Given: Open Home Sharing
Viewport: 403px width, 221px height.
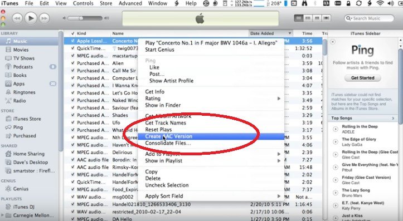Looking at the screenshot, I should click(29, 154).
